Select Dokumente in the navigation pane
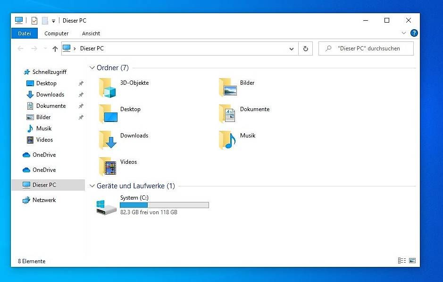The height and width of the screenshot is (282, 443). pos(48,106)
